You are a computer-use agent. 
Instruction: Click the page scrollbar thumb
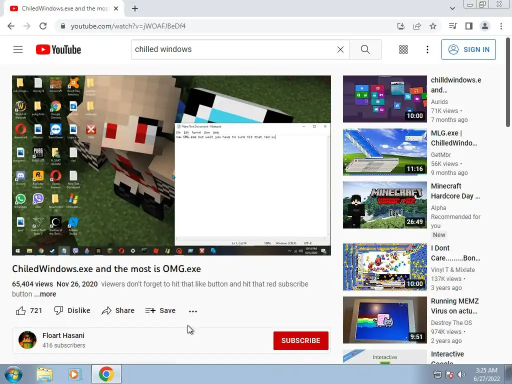tap(508, 82)
